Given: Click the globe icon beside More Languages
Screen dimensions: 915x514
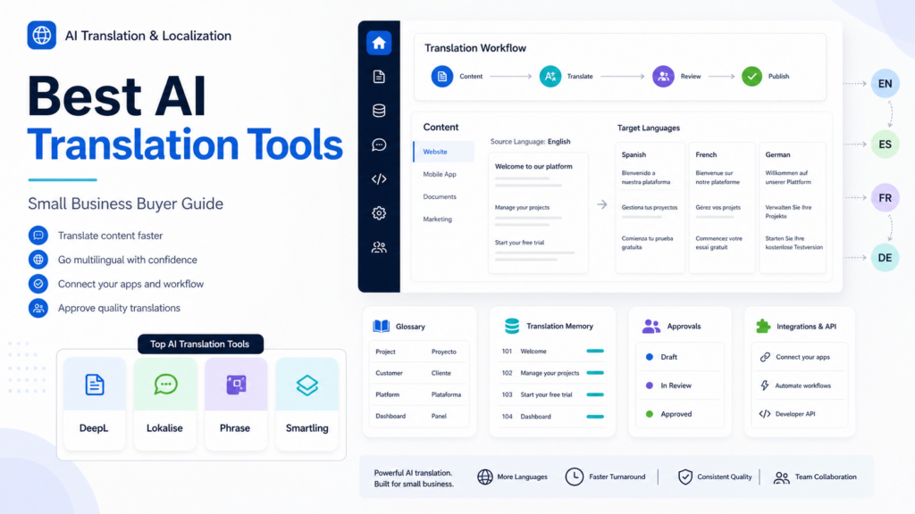Looking at the screenshot, I should coord(485,477).
